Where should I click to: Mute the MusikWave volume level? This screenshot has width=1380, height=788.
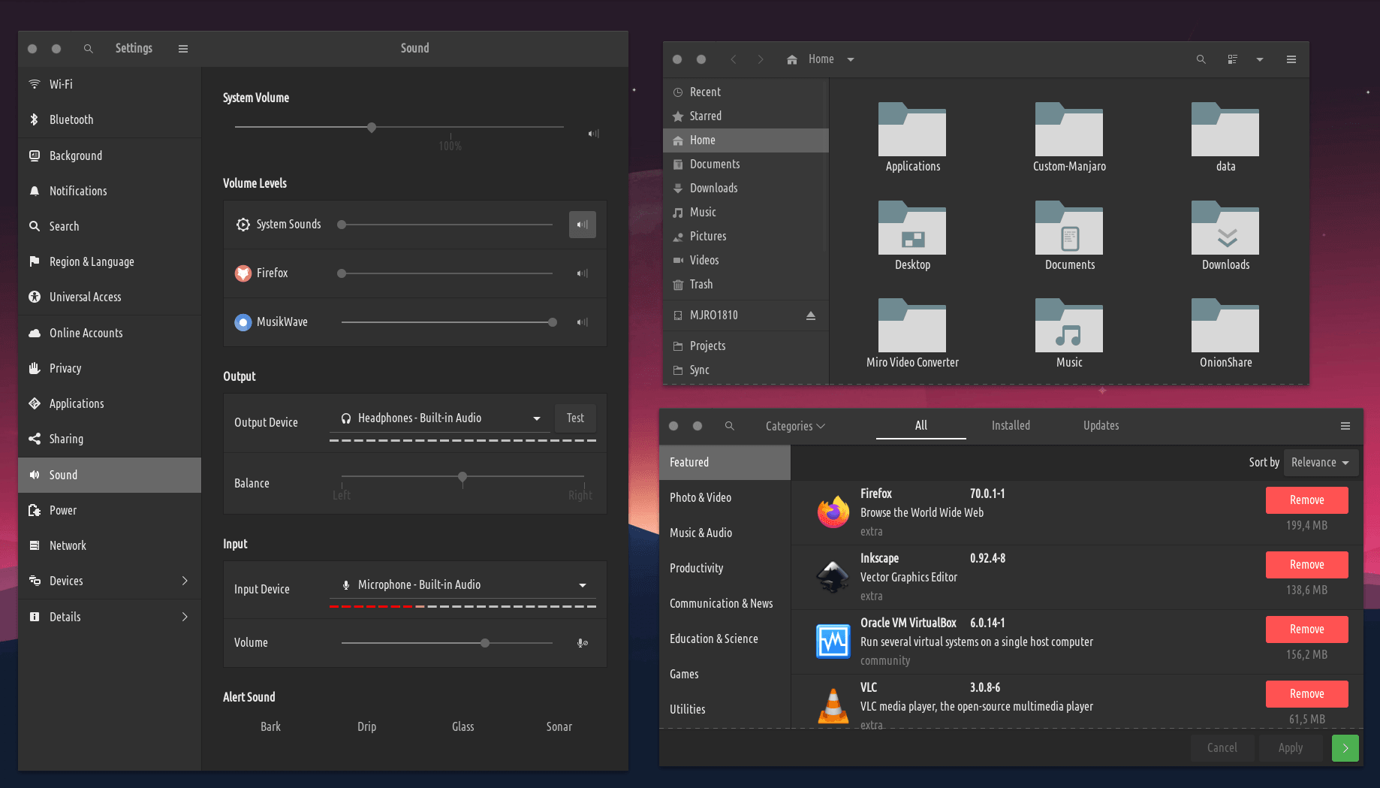[582, 322]
